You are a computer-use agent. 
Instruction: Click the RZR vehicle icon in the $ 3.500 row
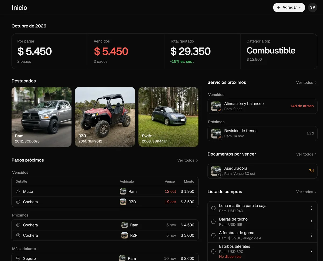(x=123, y=202)
